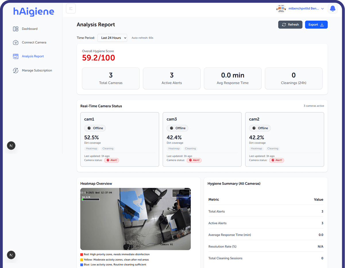This screenshot has height=268, width=345.
Task: Open the Time Period dropdown
Action: point(112,38)
